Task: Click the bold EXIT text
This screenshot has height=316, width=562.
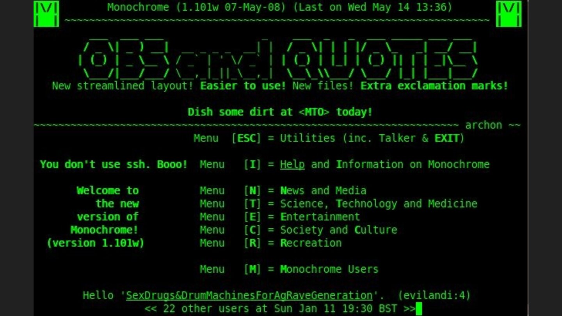Action: (x=447, y=138)
